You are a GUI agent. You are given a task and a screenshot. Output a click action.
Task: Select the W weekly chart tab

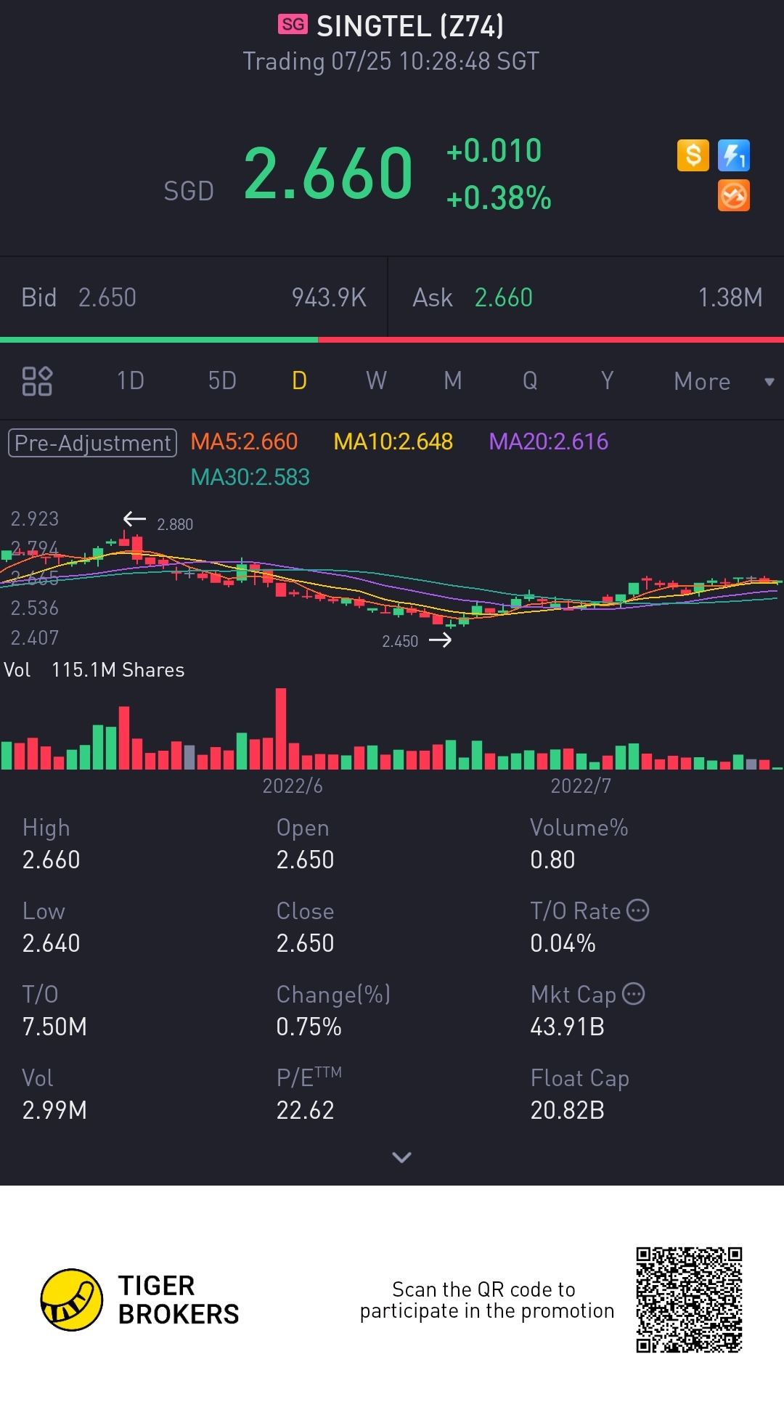point(376,380)
